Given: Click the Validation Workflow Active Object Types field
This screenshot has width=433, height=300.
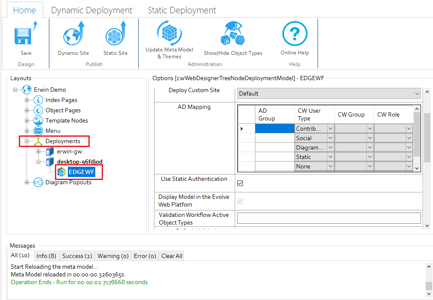Looking at the screenshot, I should (x=329, y=218).
